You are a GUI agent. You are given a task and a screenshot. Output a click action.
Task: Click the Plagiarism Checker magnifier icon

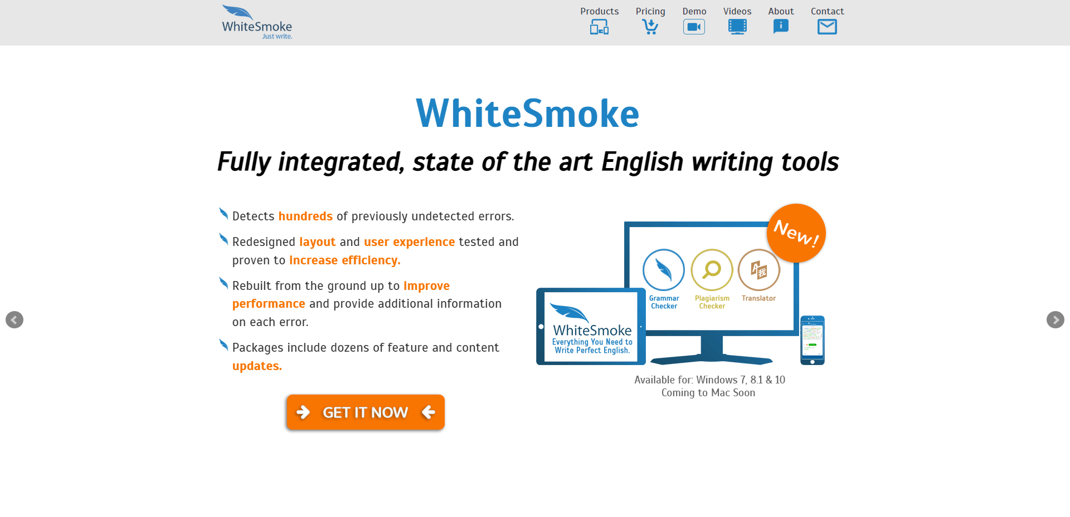point(712,270)
